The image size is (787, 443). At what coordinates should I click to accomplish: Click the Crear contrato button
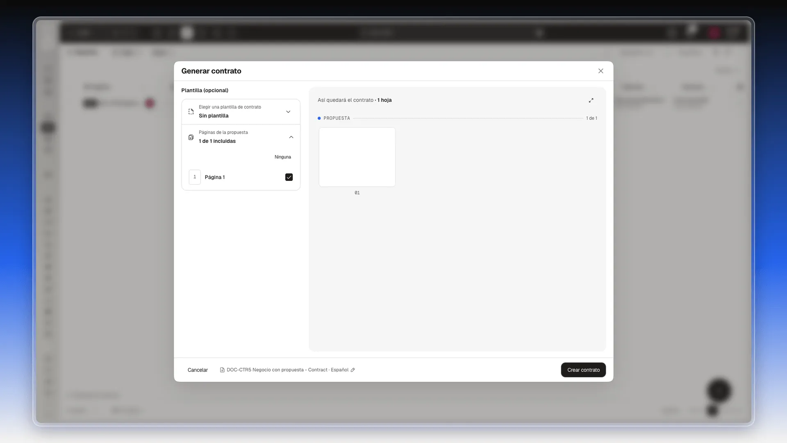583,370
